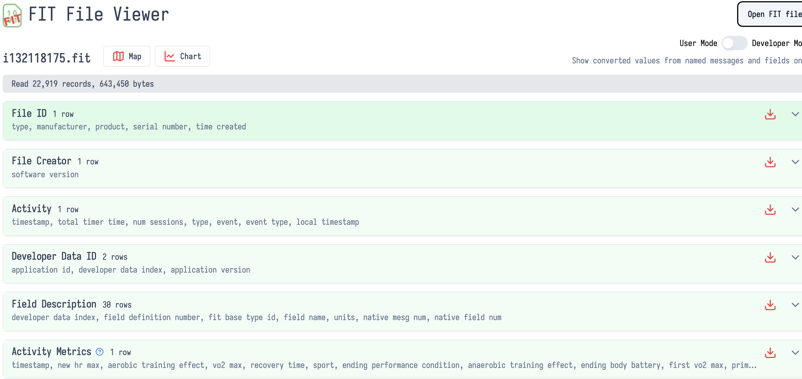Click the FIT File Viewer logo icon
The image size is (802, 379).
(x=12, y=15)
